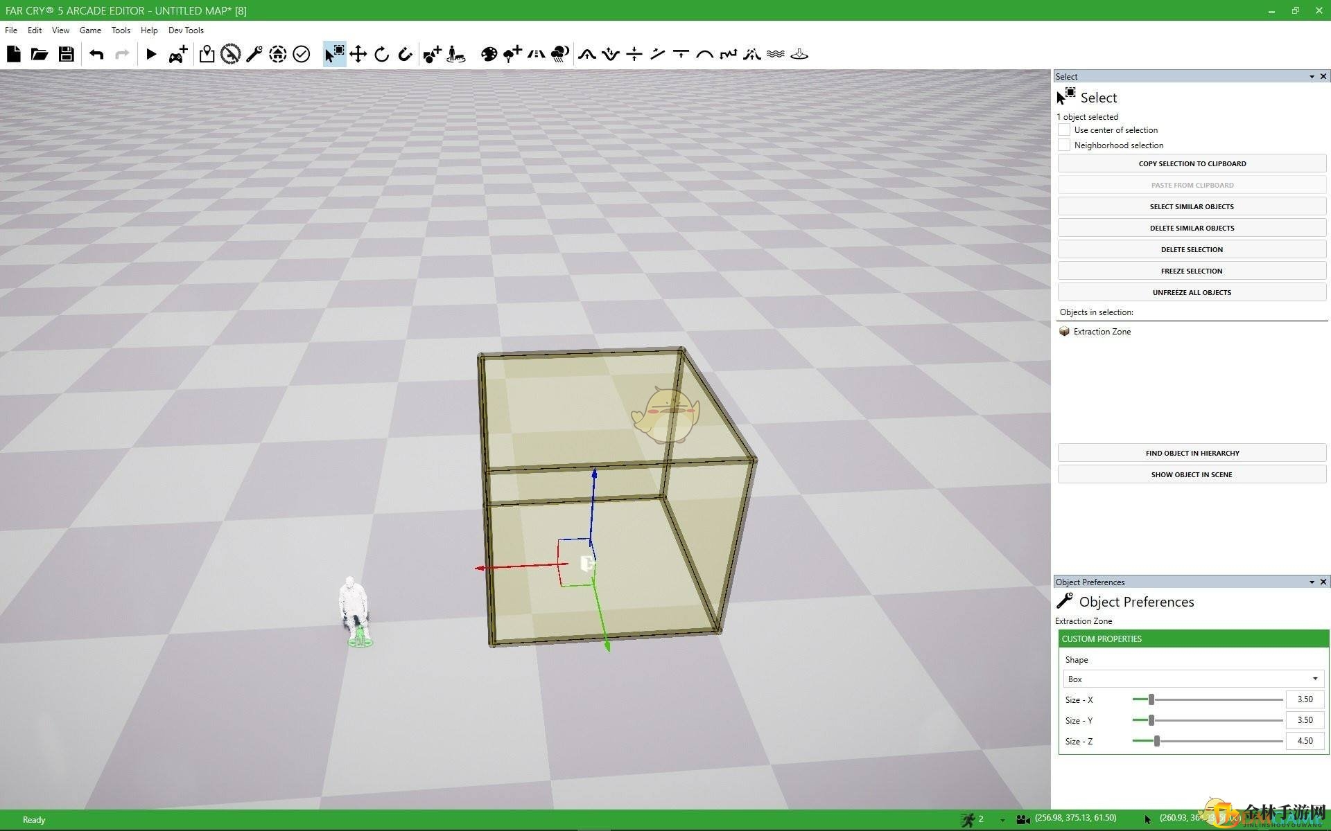Expand the Select panel options arrow
Screen dimensions: 1331x831
[x=1312, y=77]
